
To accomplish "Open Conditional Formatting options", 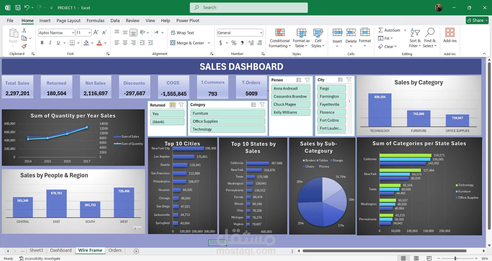I will click(x=279, y=38).
